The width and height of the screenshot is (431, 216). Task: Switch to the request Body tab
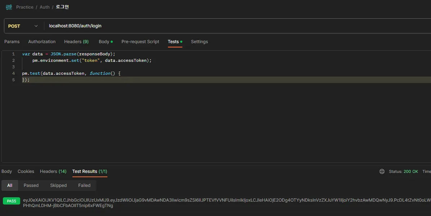point(105,42)
